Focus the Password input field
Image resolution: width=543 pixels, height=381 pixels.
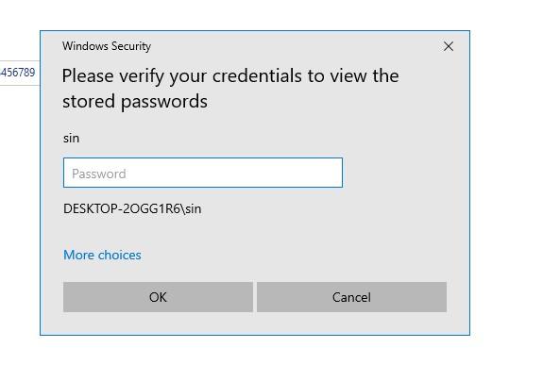tap(203, 173)
